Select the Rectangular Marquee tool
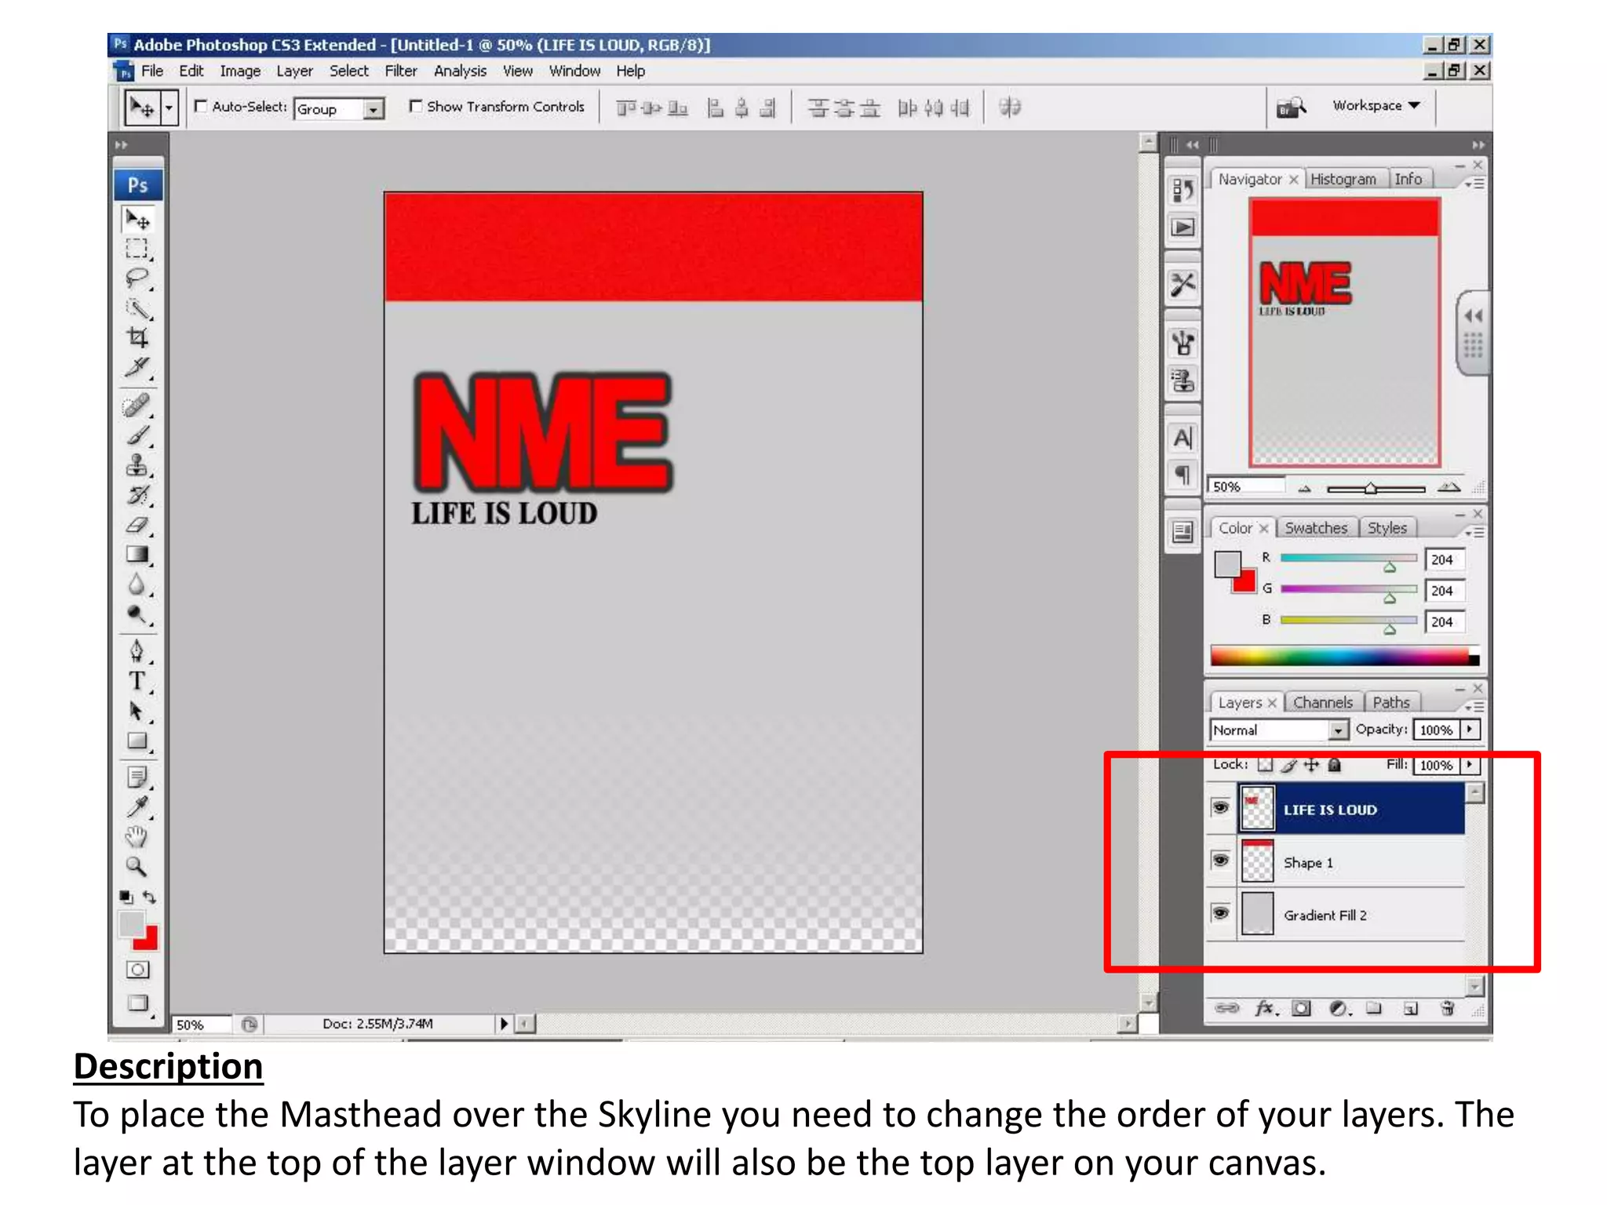Screen dimensions: 1607x1205 pyautogui.click(x=137, y=249)
